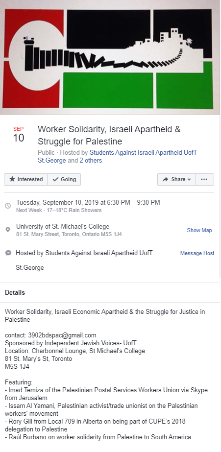Screen dimensions: 221x452
Task: Expand the Share dropdown arrow
Action: click(x=189, y=179)
